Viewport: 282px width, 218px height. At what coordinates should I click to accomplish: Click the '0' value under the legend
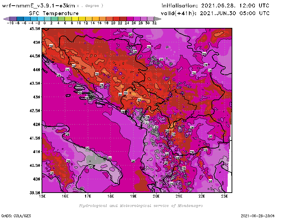[44, 23]
